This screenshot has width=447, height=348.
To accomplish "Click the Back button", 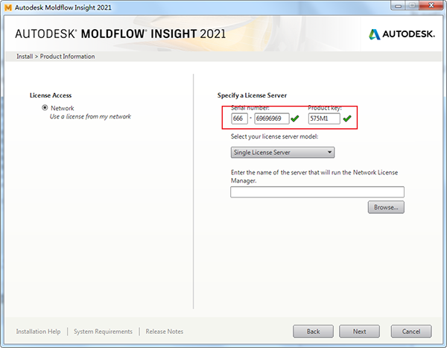I will coord(313,332).
